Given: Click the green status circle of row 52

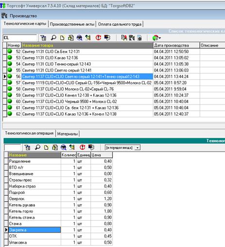Looking at the screenshot, I should (10, 52).
